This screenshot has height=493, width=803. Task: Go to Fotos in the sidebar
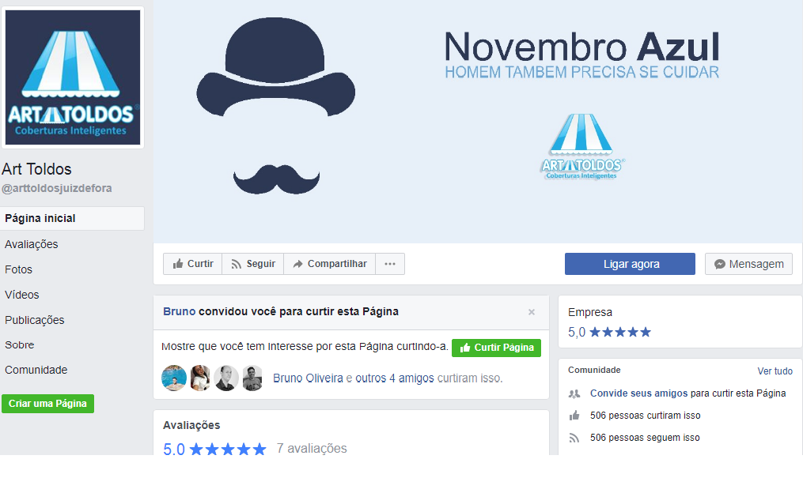pos(19,269)
